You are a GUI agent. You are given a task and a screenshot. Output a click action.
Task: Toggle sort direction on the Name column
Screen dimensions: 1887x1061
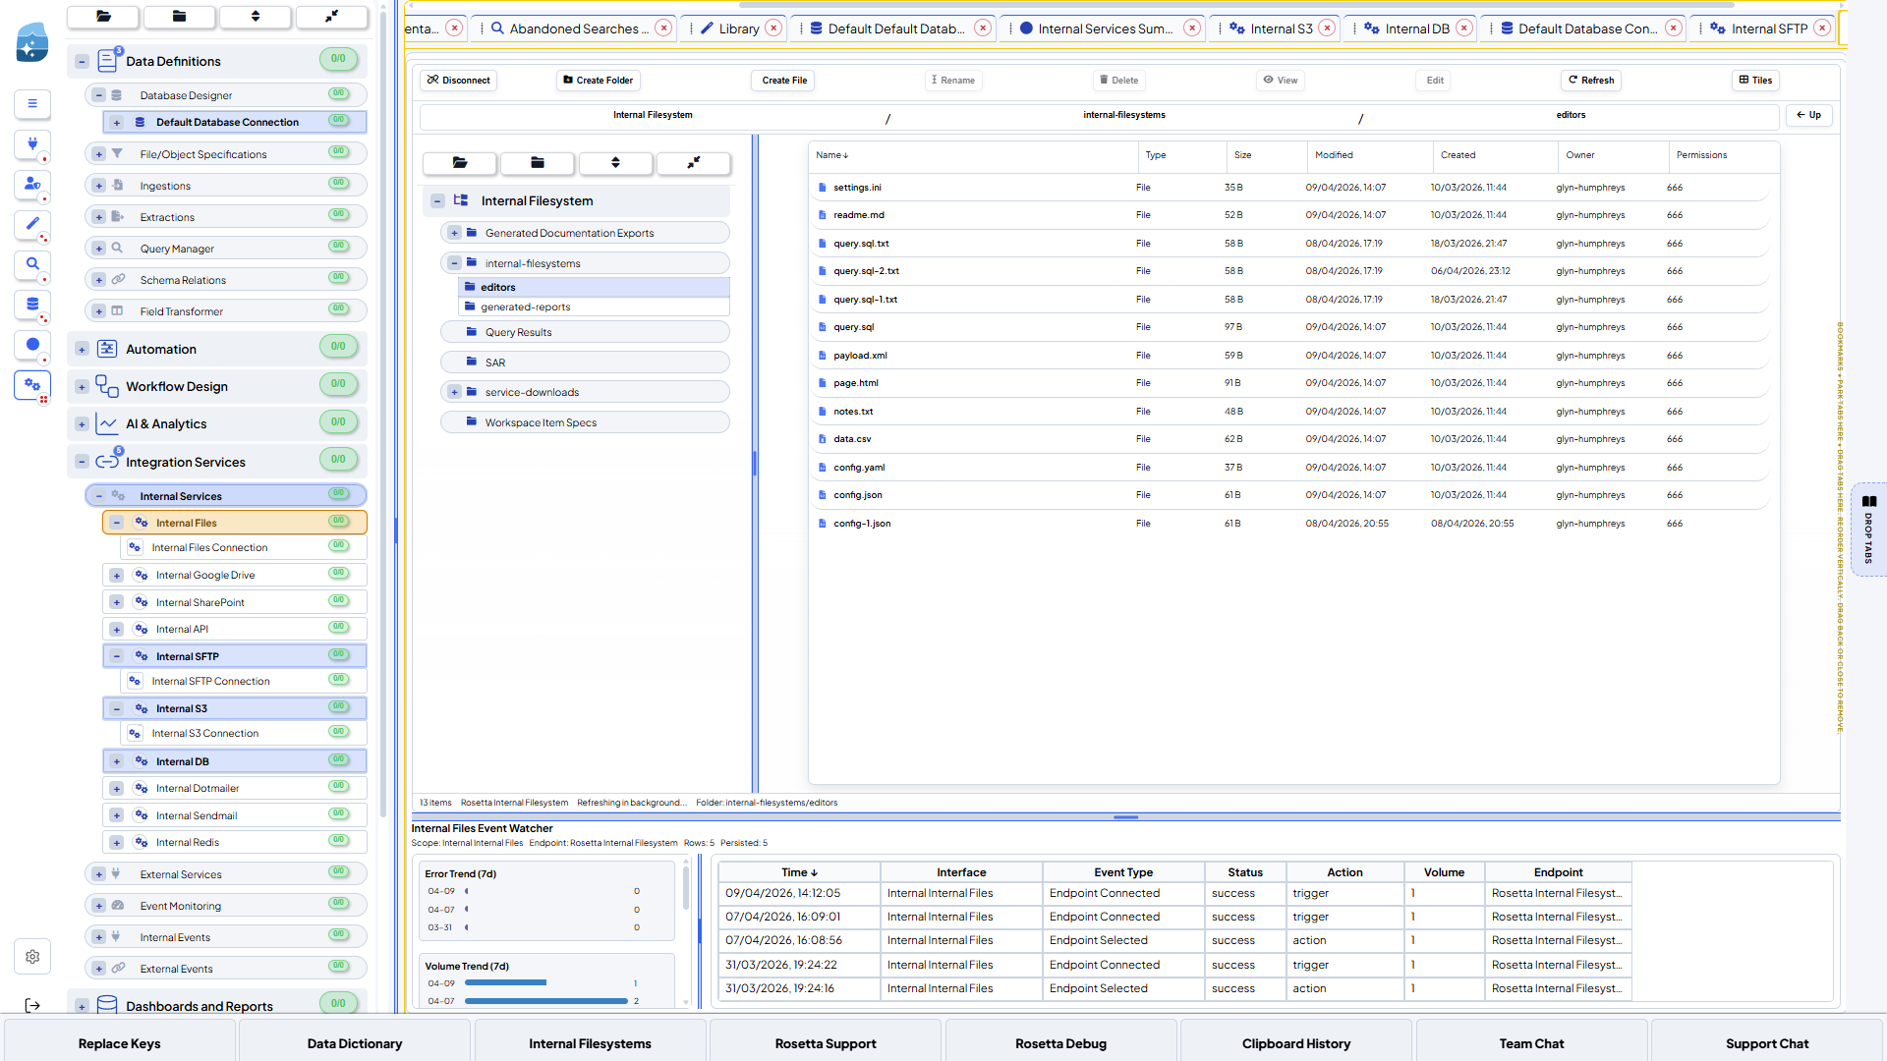(x=832, y=155)
